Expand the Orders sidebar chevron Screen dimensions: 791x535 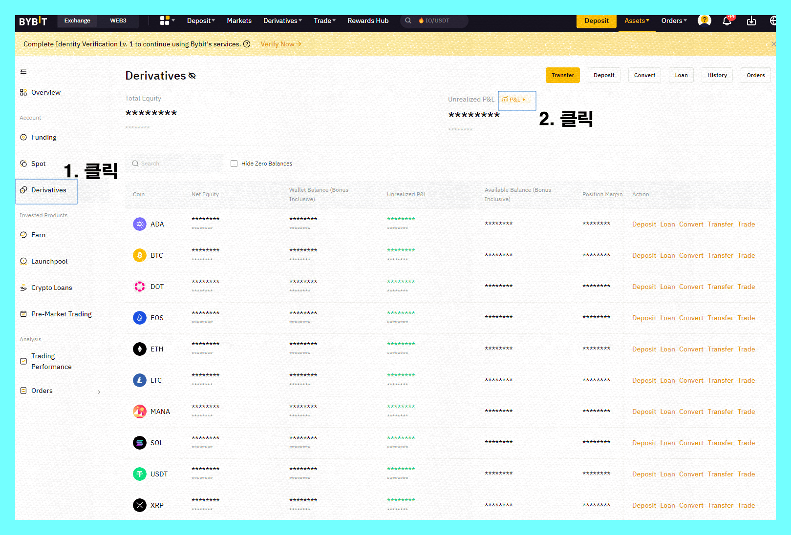[x=99, y=391]
